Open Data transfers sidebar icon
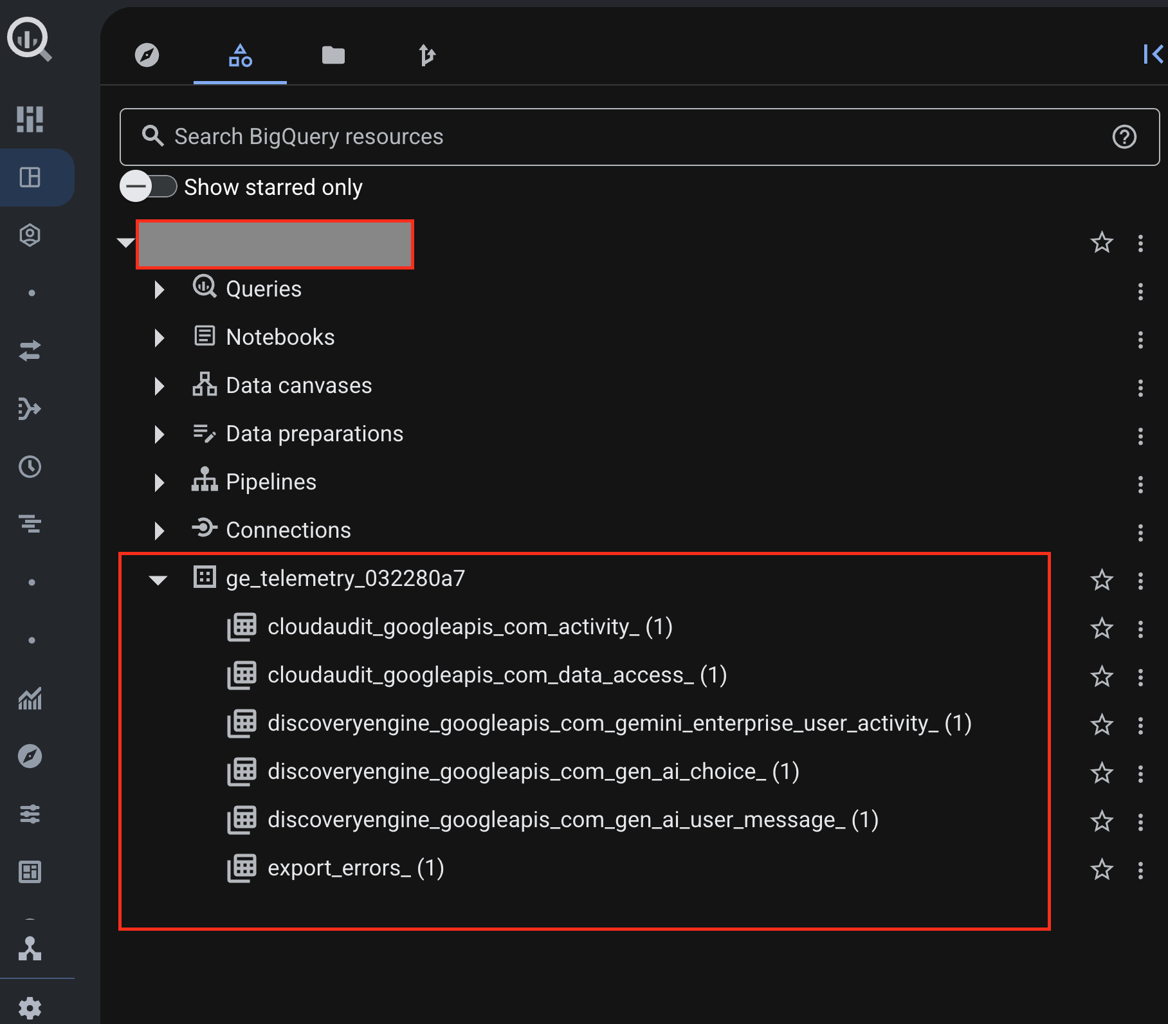 coord(30,351)
